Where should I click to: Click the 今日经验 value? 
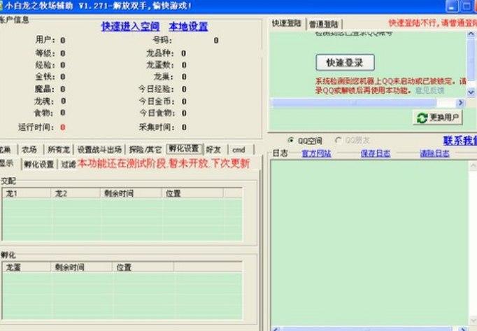tap(184, 89)
